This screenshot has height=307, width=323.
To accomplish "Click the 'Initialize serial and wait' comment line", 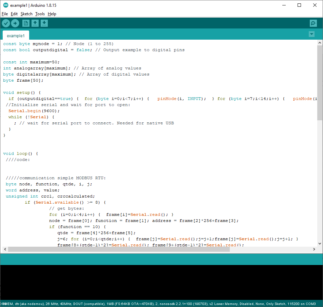I will pos(68,105).
